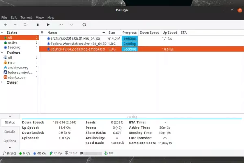Viewport: 244px width, 163px height.
Task: Switch to the Details tab
Action: coord(10,132)
